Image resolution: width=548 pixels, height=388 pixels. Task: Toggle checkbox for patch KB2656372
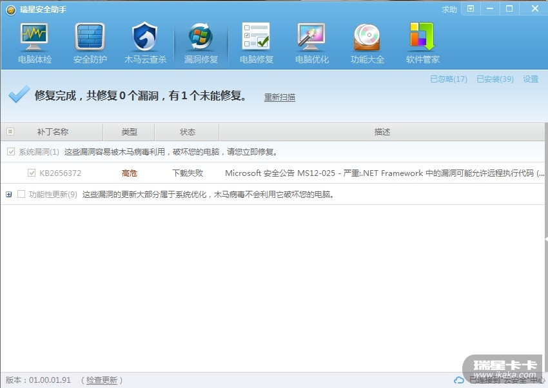point(32,173)
